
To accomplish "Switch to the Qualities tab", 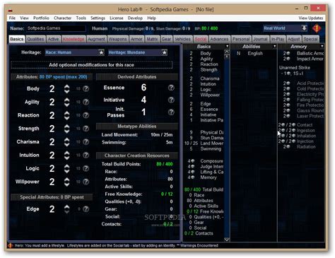I will [x=35, y=39].
